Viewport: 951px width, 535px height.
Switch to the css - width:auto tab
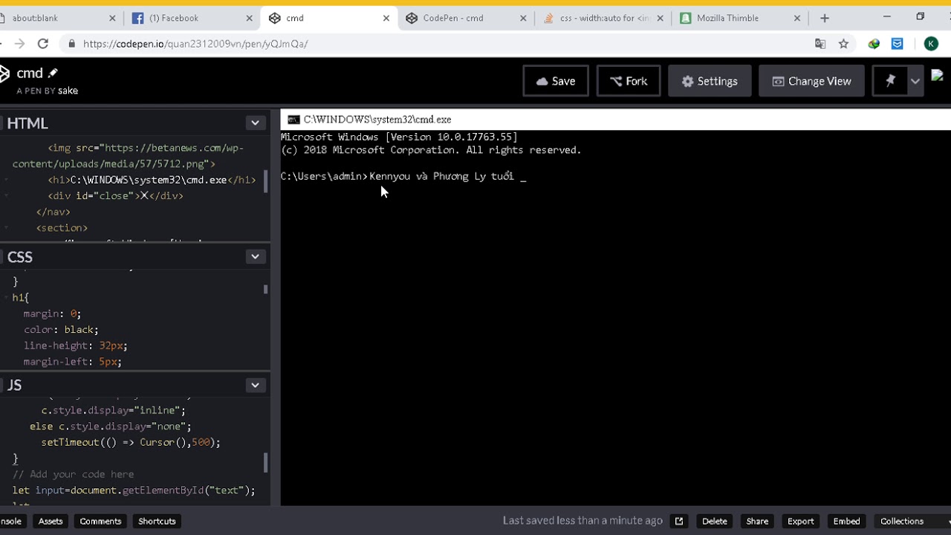point(605,18)
